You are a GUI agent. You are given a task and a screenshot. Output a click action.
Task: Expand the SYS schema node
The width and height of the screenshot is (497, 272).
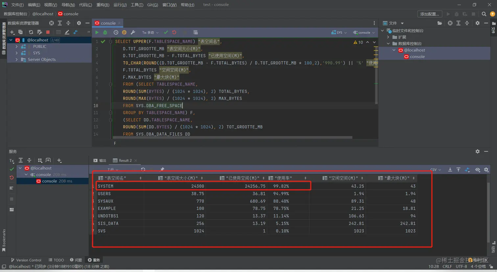tap(16, 53)
